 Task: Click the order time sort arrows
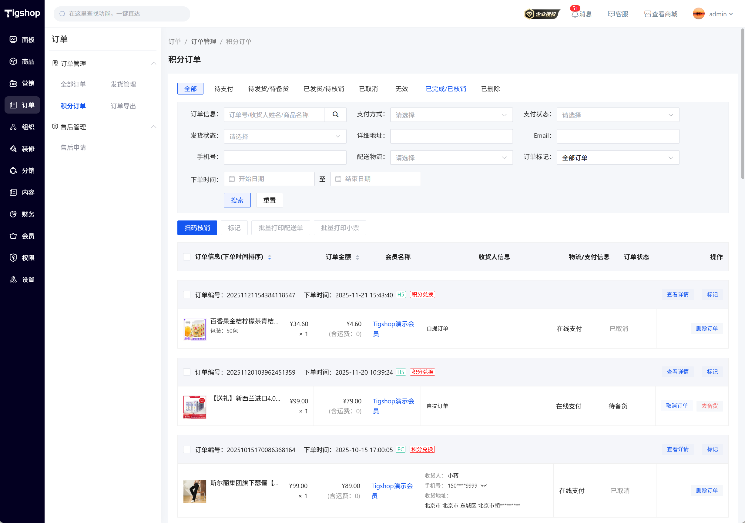point(269,257)
